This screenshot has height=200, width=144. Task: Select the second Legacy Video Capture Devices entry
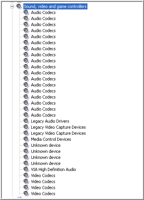point(58,133)
